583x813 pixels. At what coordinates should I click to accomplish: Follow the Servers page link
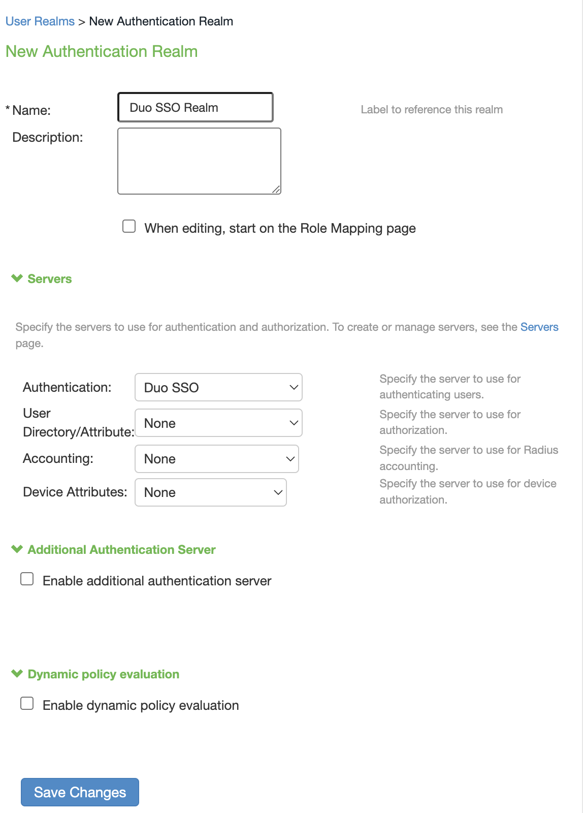(539, 327)
